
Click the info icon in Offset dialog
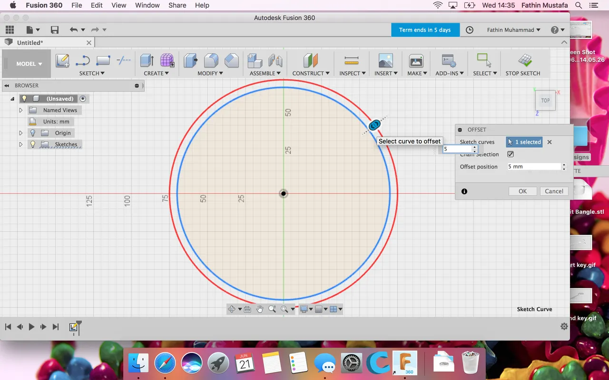[464, 191]
